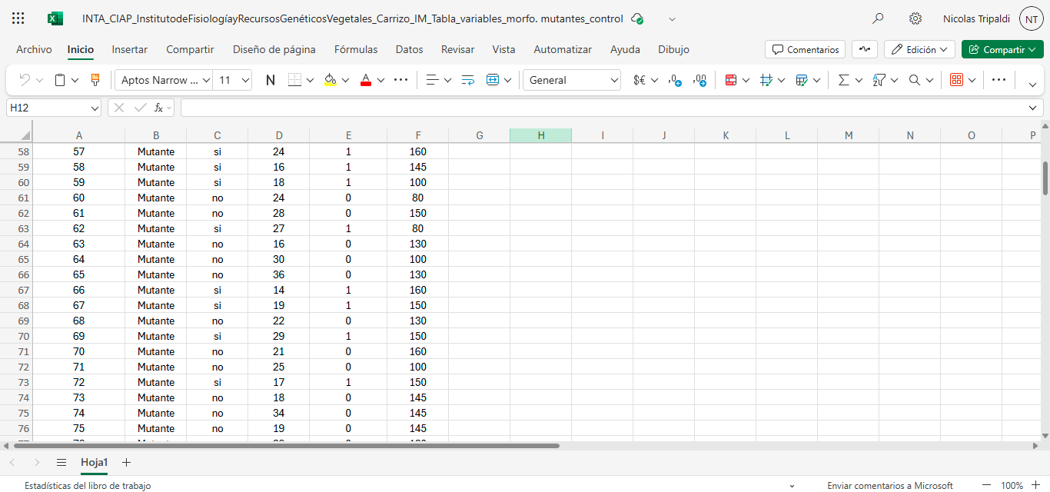This screenshot has height=492, width=1050.
Task: Click the red font color swatch
Action: [366, 80]
